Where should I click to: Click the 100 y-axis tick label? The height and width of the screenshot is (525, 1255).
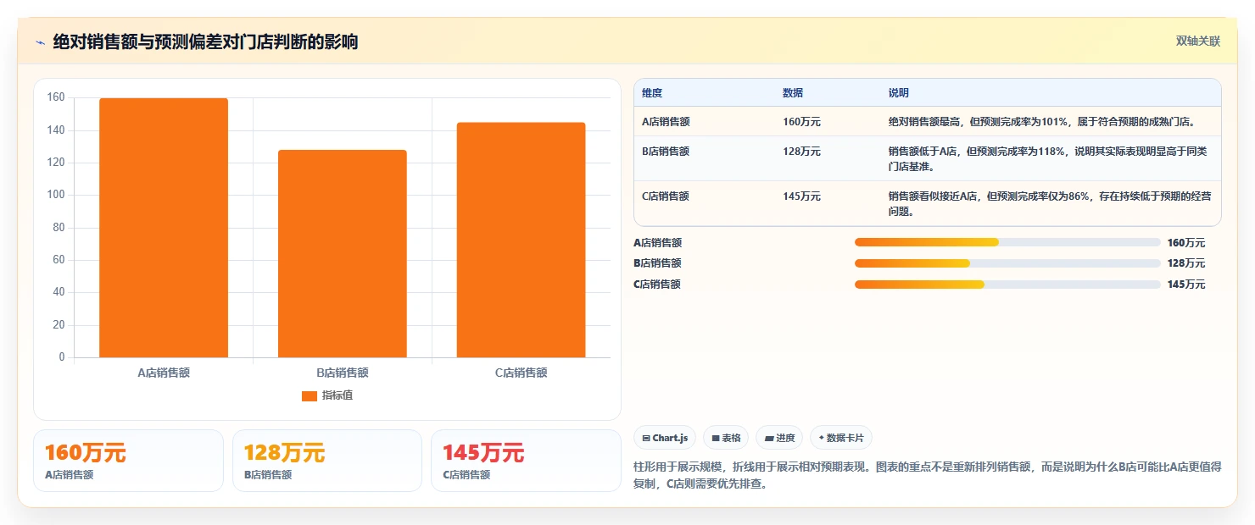(x=56, y=195)
